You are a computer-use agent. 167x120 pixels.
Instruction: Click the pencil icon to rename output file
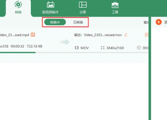coord(126,35)
